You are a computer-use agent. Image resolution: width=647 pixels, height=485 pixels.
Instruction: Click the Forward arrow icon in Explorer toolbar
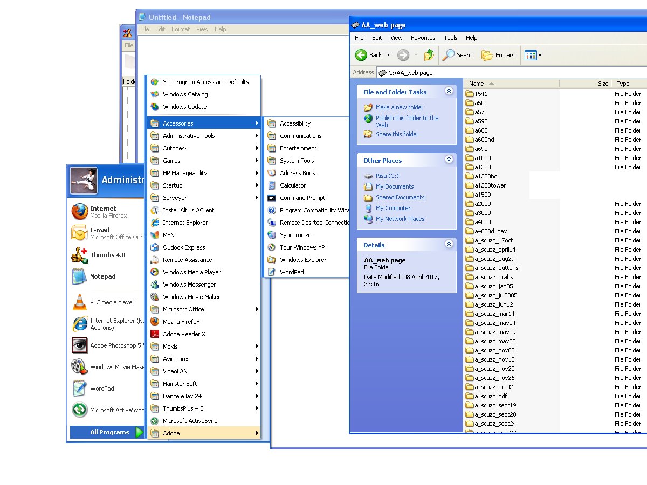tap(403, 55)
